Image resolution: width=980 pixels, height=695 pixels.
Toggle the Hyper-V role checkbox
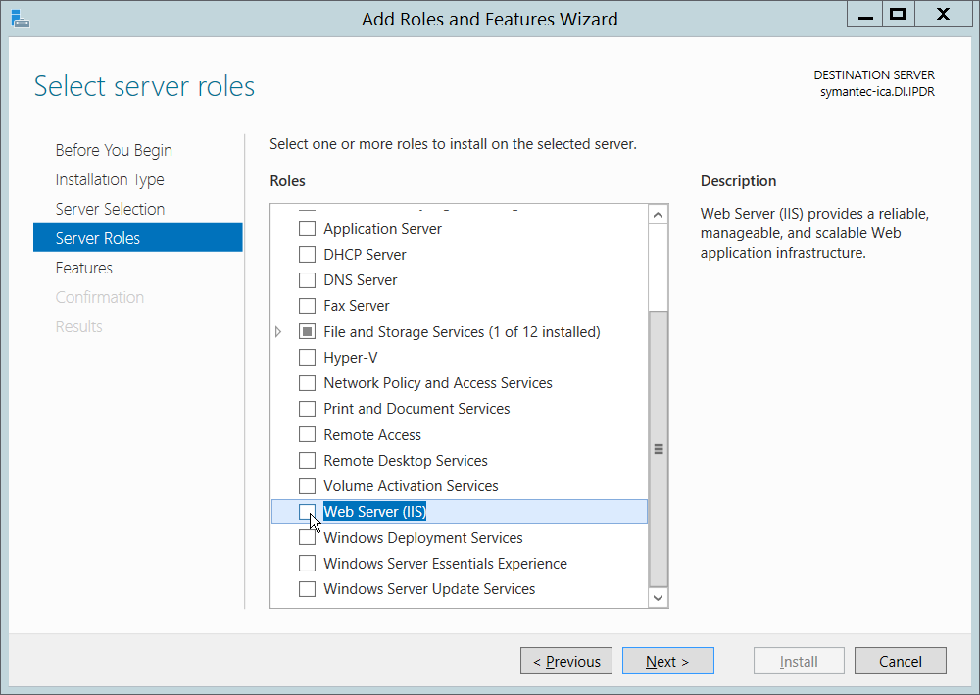point(308,358)
